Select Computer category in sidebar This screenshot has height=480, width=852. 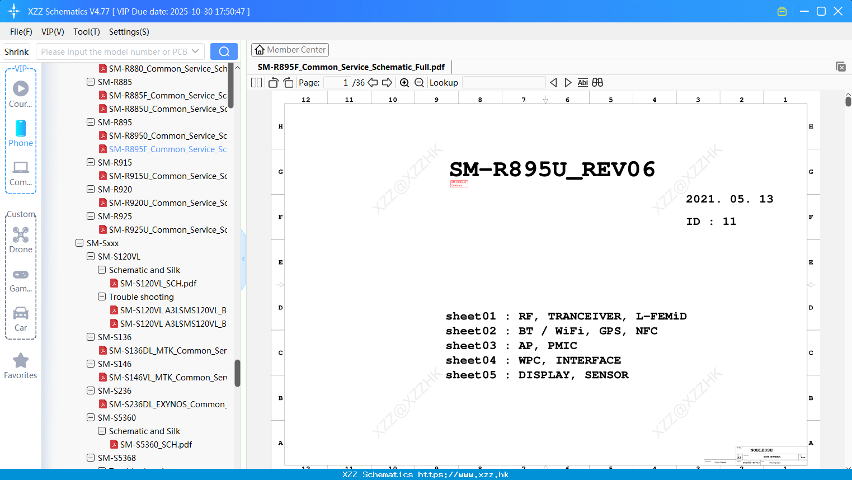coord(21,173)
